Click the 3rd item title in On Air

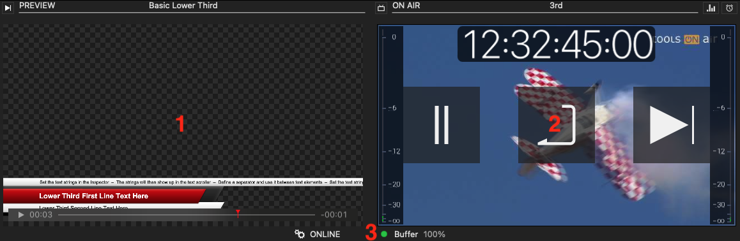(556, 6)
